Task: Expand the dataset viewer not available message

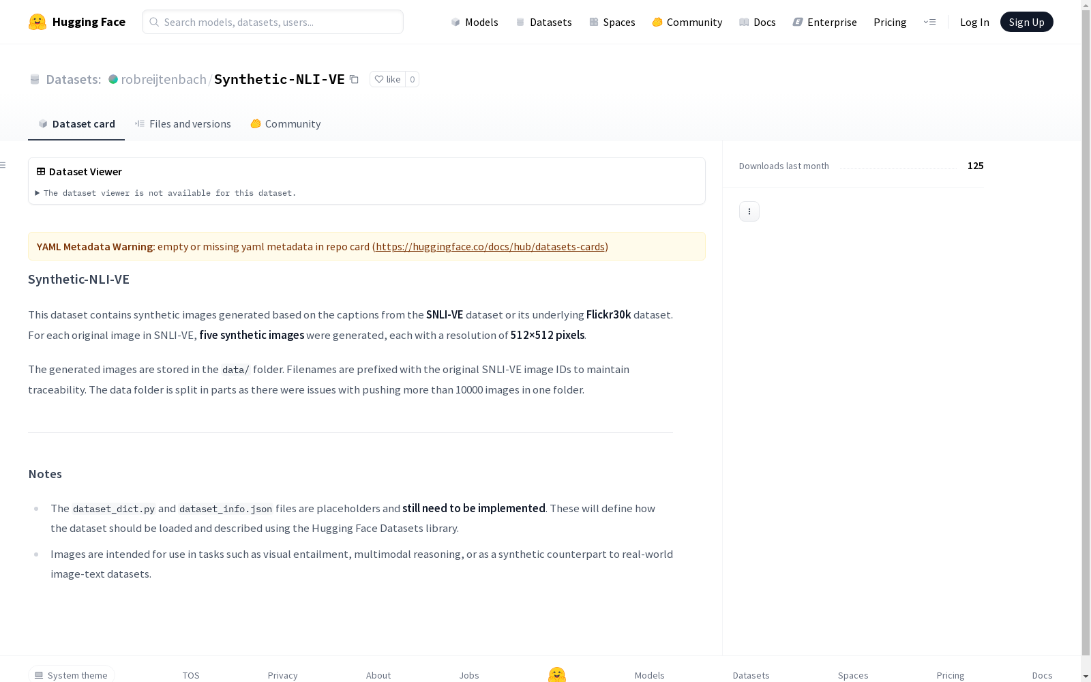Action: tap(166, 193)
